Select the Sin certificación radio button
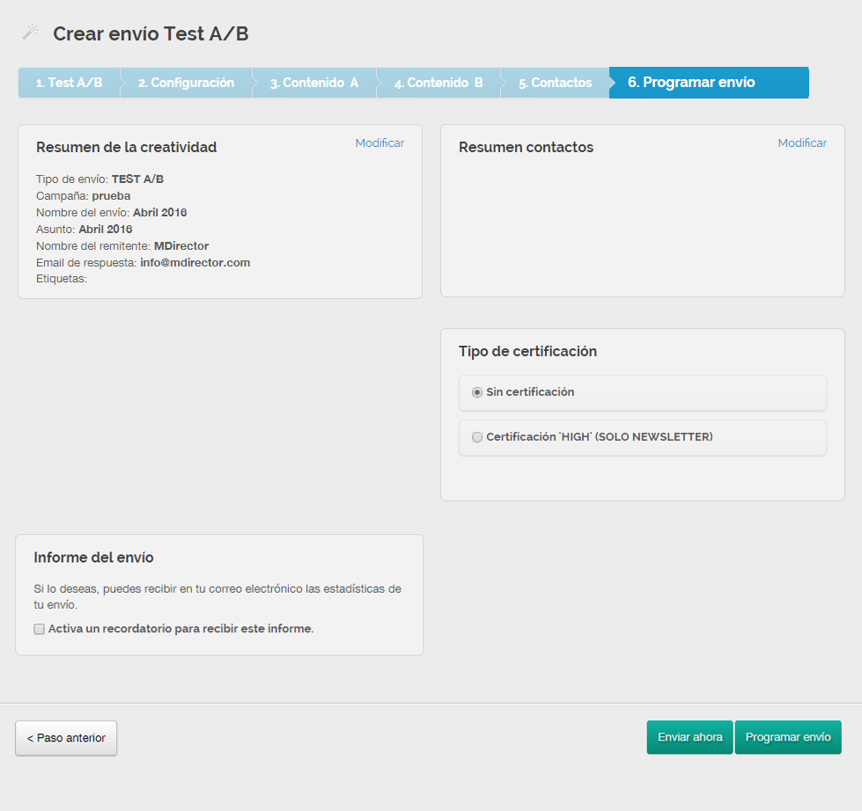The width and height of the screenshot is (862, 811). (477, 392)
